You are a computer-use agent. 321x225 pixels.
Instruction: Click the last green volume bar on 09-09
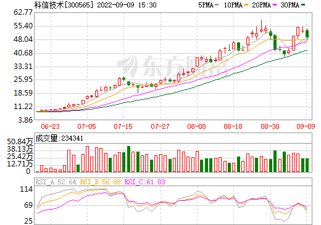click(307, 165)
